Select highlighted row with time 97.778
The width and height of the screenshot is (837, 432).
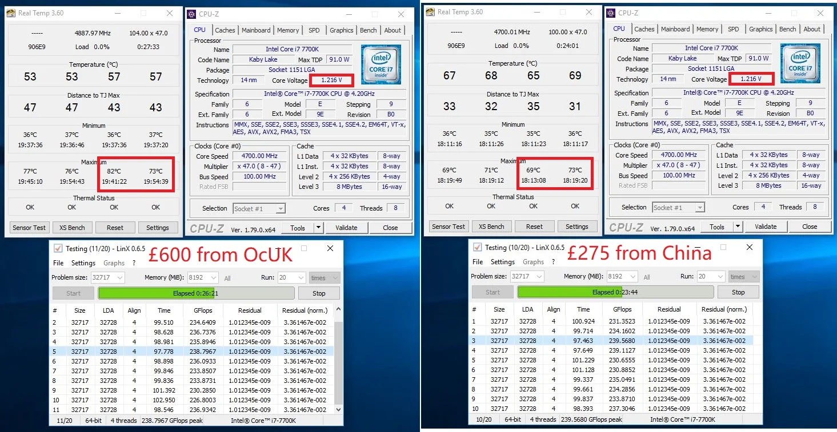coord(193,352)
